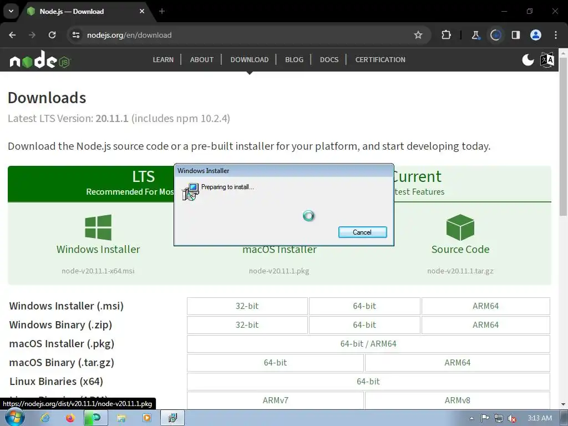Image resolution: width=568 pixels, height=426 pixels.
Task: Click the Windows Installer link text
Action: click(98, 249)
